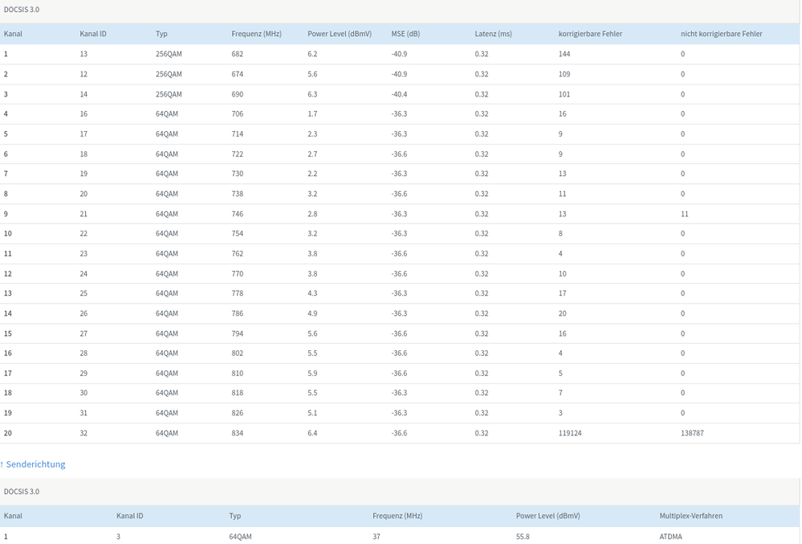This screenshot has width=802, height=544.
Task: Select the MSE (dB) column header
Action: click(x=405, y=34)
